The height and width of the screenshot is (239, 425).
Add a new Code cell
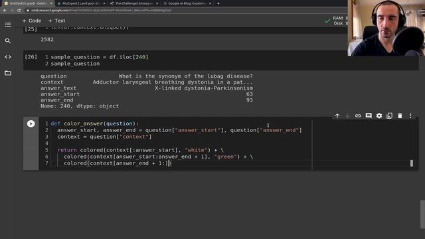pyautogui.click(x=32, y=21)
